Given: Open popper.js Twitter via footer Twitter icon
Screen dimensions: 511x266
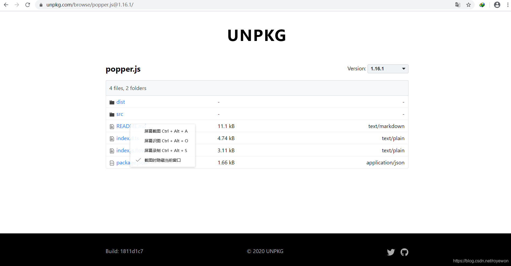Looking at the screenshot, I should [x=391, y=252].
